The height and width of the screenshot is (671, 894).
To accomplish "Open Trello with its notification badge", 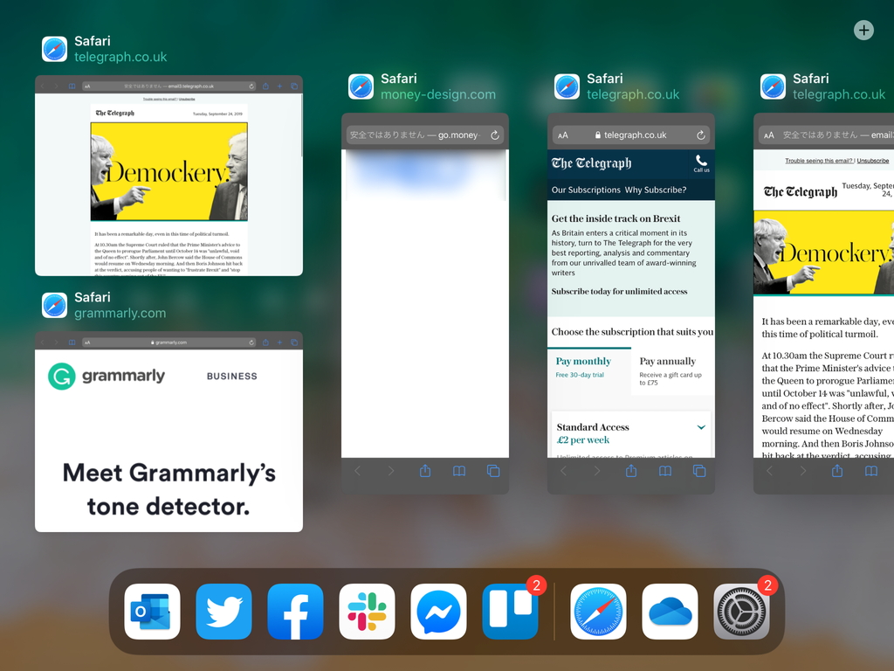I will point(510,612).
